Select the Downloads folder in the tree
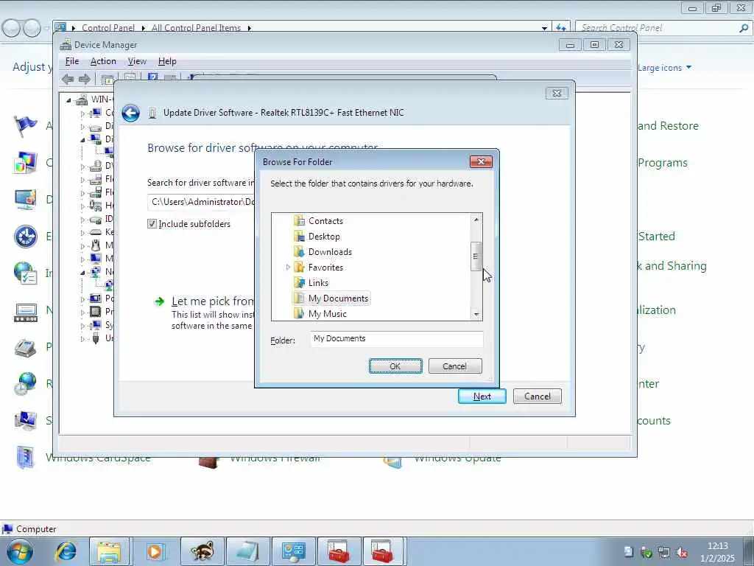 click(330, 252)
